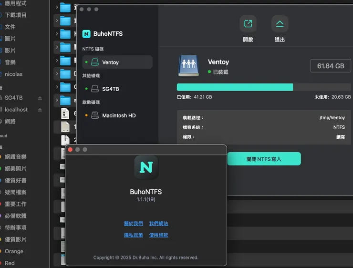353x268 pixels.
Task: Click the 61.84 GB capacity box
Action: click(x=331, y=66)
